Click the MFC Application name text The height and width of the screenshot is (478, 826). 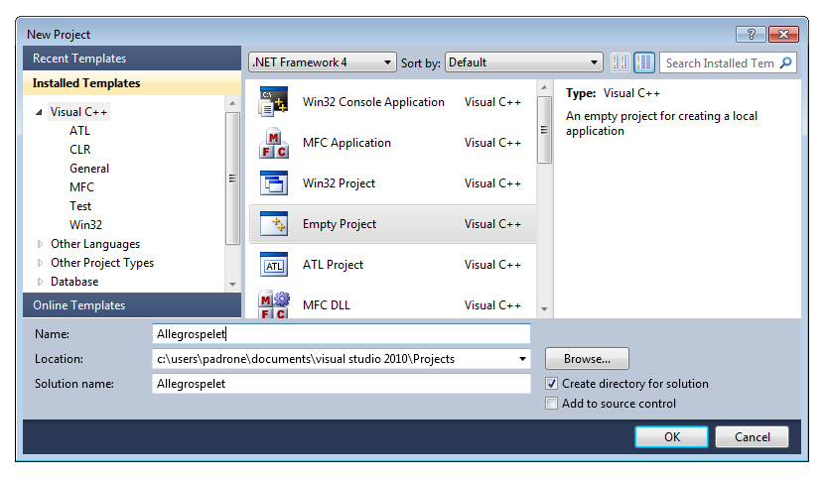[346, 143]
